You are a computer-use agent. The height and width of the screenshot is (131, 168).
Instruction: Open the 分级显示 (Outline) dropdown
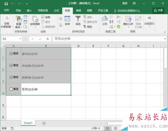(x=149, y=21)
